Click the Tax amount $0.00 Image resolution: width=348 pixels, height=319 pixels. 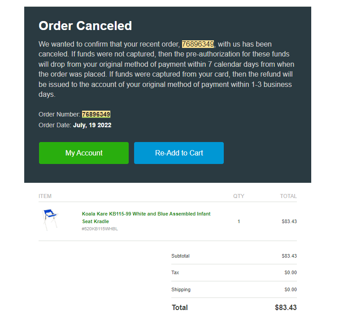click(x=291, y=273)
